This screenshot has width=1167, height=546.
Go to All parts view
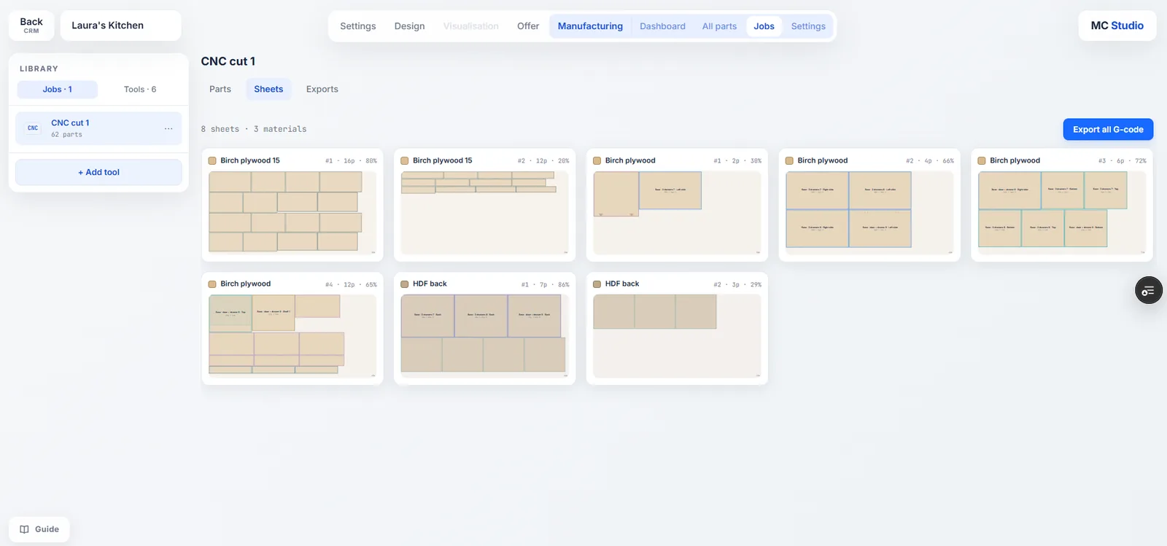pos(719,26)
